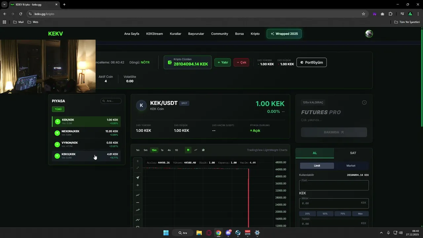The width and height of the screenshot is (423, 238).
Task: Select the 5m timeframe
Action: coord(145,150)
